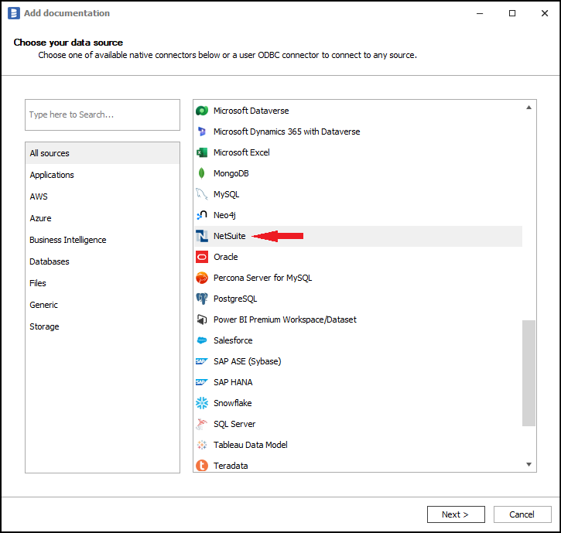
Task: Select SAP HANA from the list
Action: (233, 382)
